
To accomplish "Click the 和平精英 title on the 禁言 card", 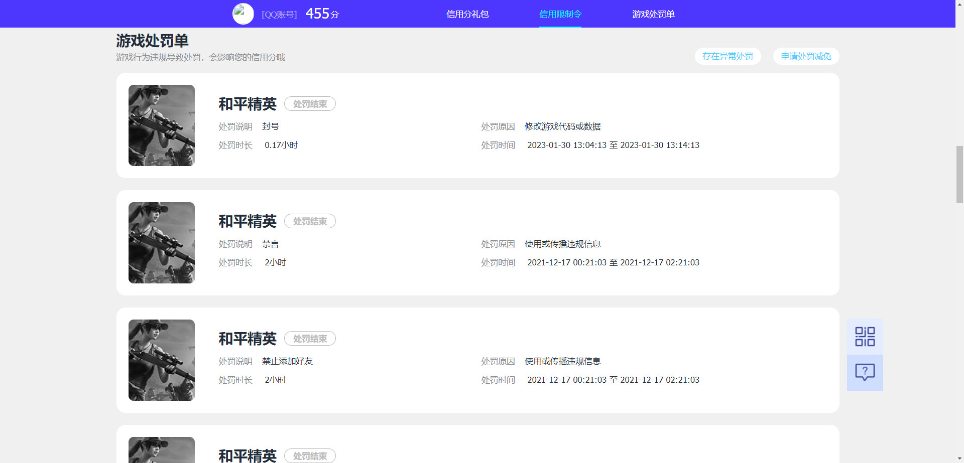I will [x=248, y=221].
